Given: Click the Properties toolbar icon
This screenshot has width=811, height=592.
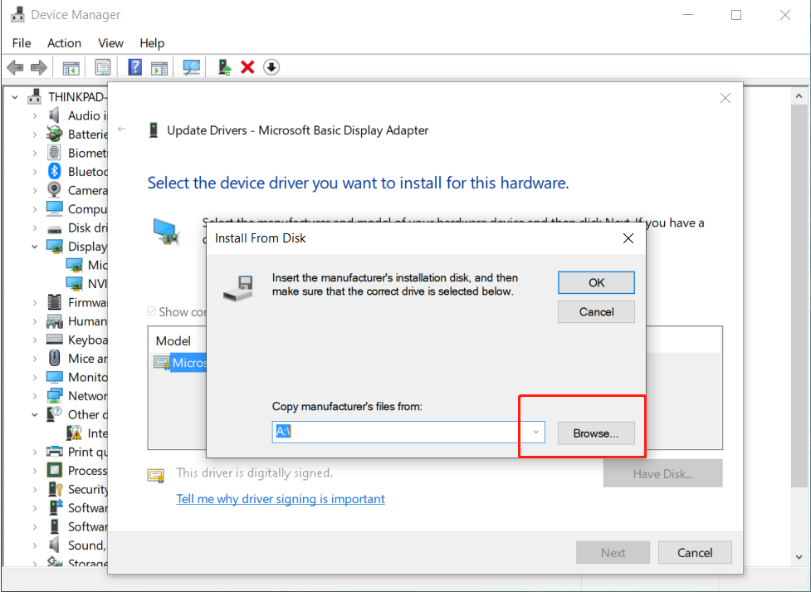Looking at the screenshot, I should [x=103, y=66].
